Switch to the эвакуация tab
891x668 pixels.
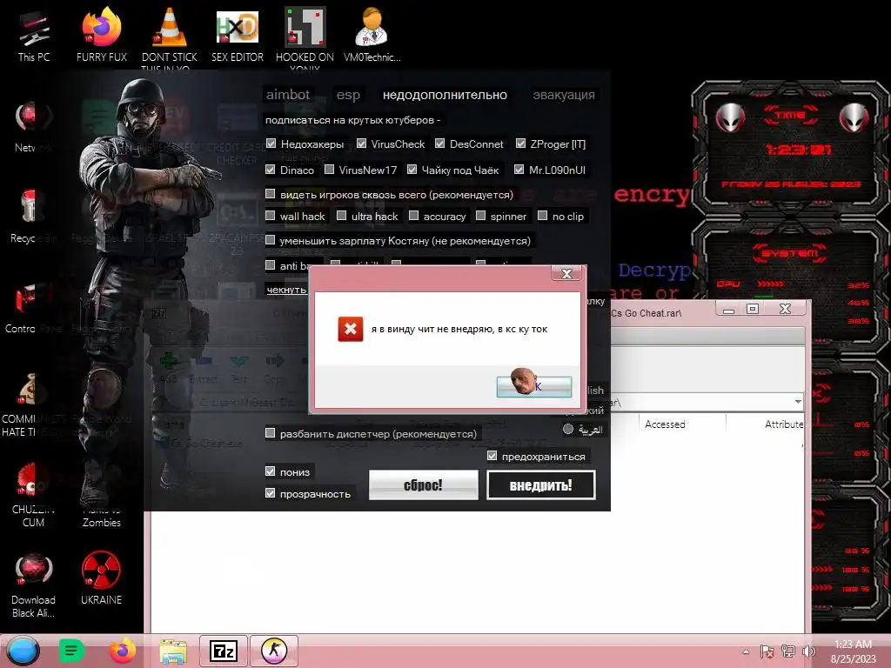564,95
